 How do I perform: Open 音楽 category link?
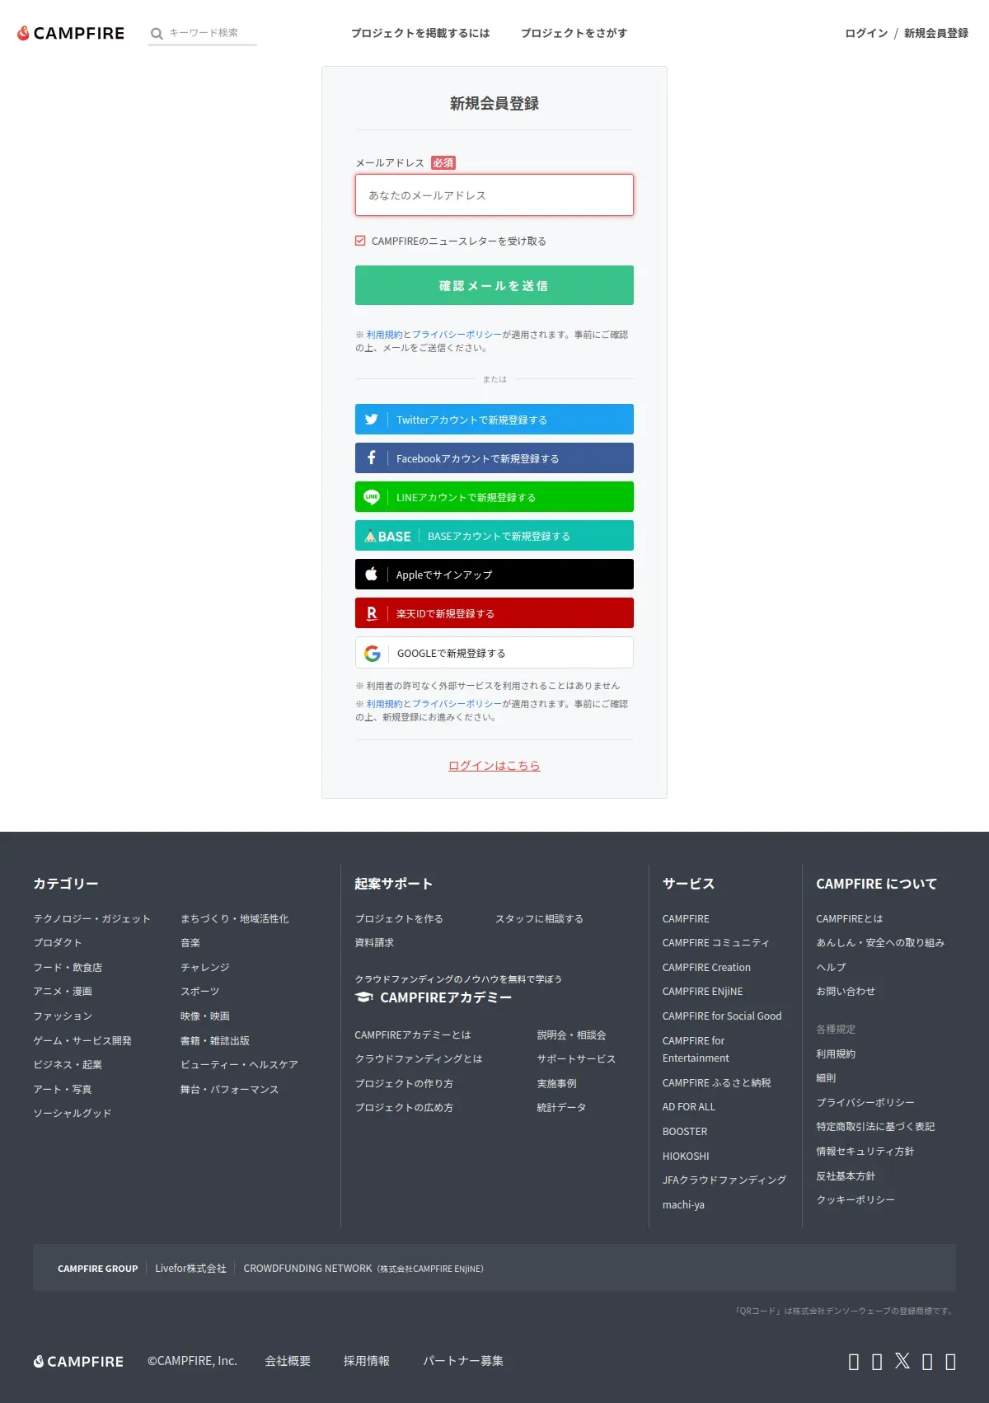point(190,943)
